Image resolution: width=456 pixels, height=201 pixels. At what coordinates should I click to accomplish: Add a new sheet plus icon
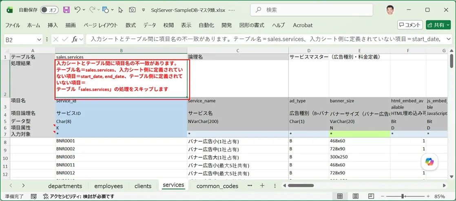coord(262,186)
